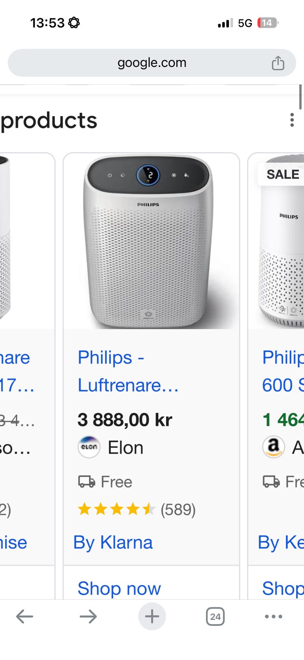Go back with the left arrow
Viewport: 304px width, 660px height.
tap(24, 617)
